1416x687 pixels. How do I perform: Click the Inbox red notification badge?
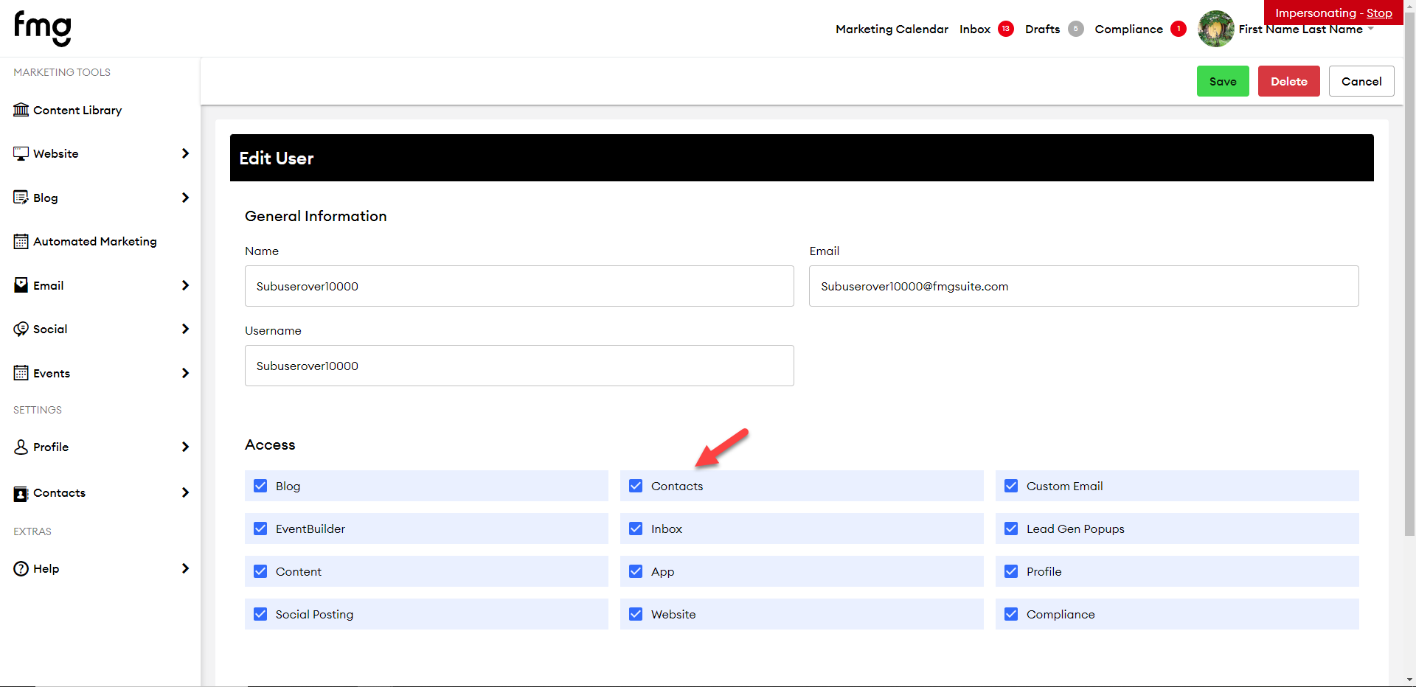(x=1006, y=29)
